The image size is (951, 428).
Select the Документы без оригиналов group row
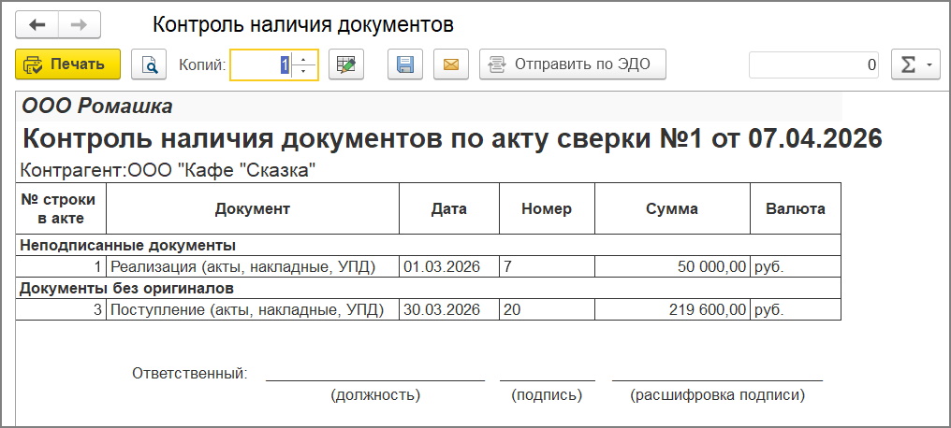click(428, 288)
